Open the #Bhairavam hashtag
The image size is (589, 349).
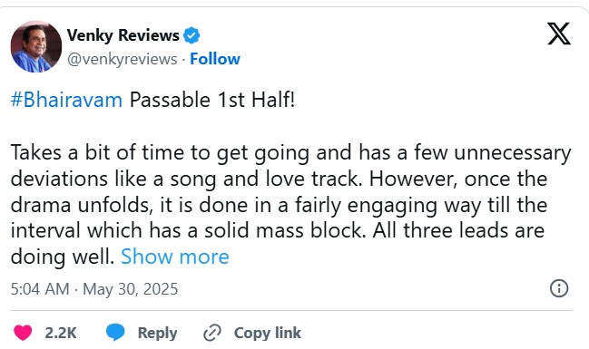(x=66, y=100)
